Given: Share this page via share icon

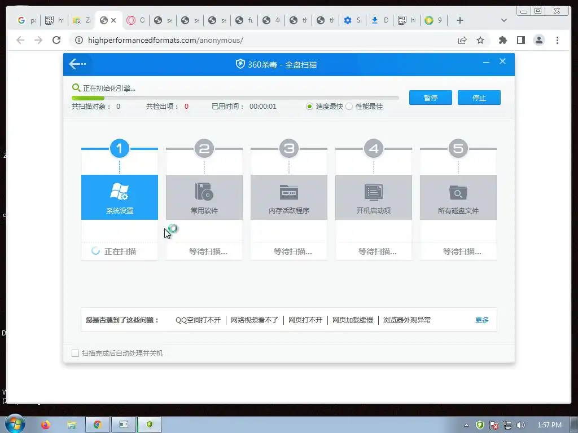Looking at the screenshot, I should [462, 40].
